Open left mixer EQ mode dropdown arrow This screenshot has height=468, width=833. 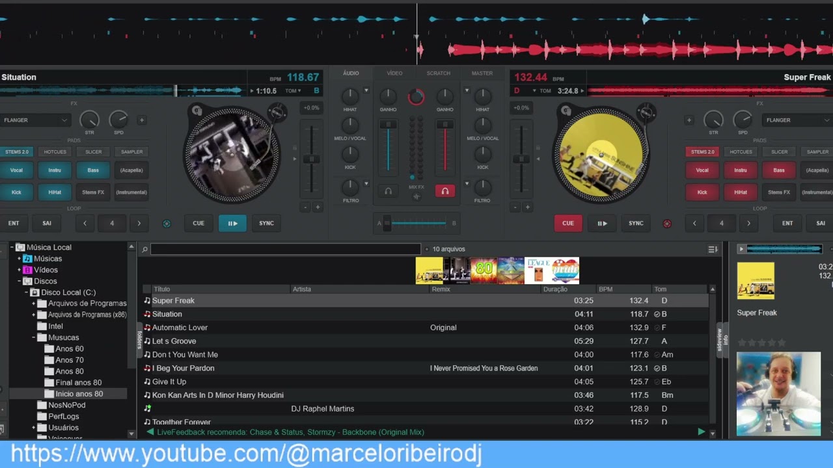click(x=366, y=91)
